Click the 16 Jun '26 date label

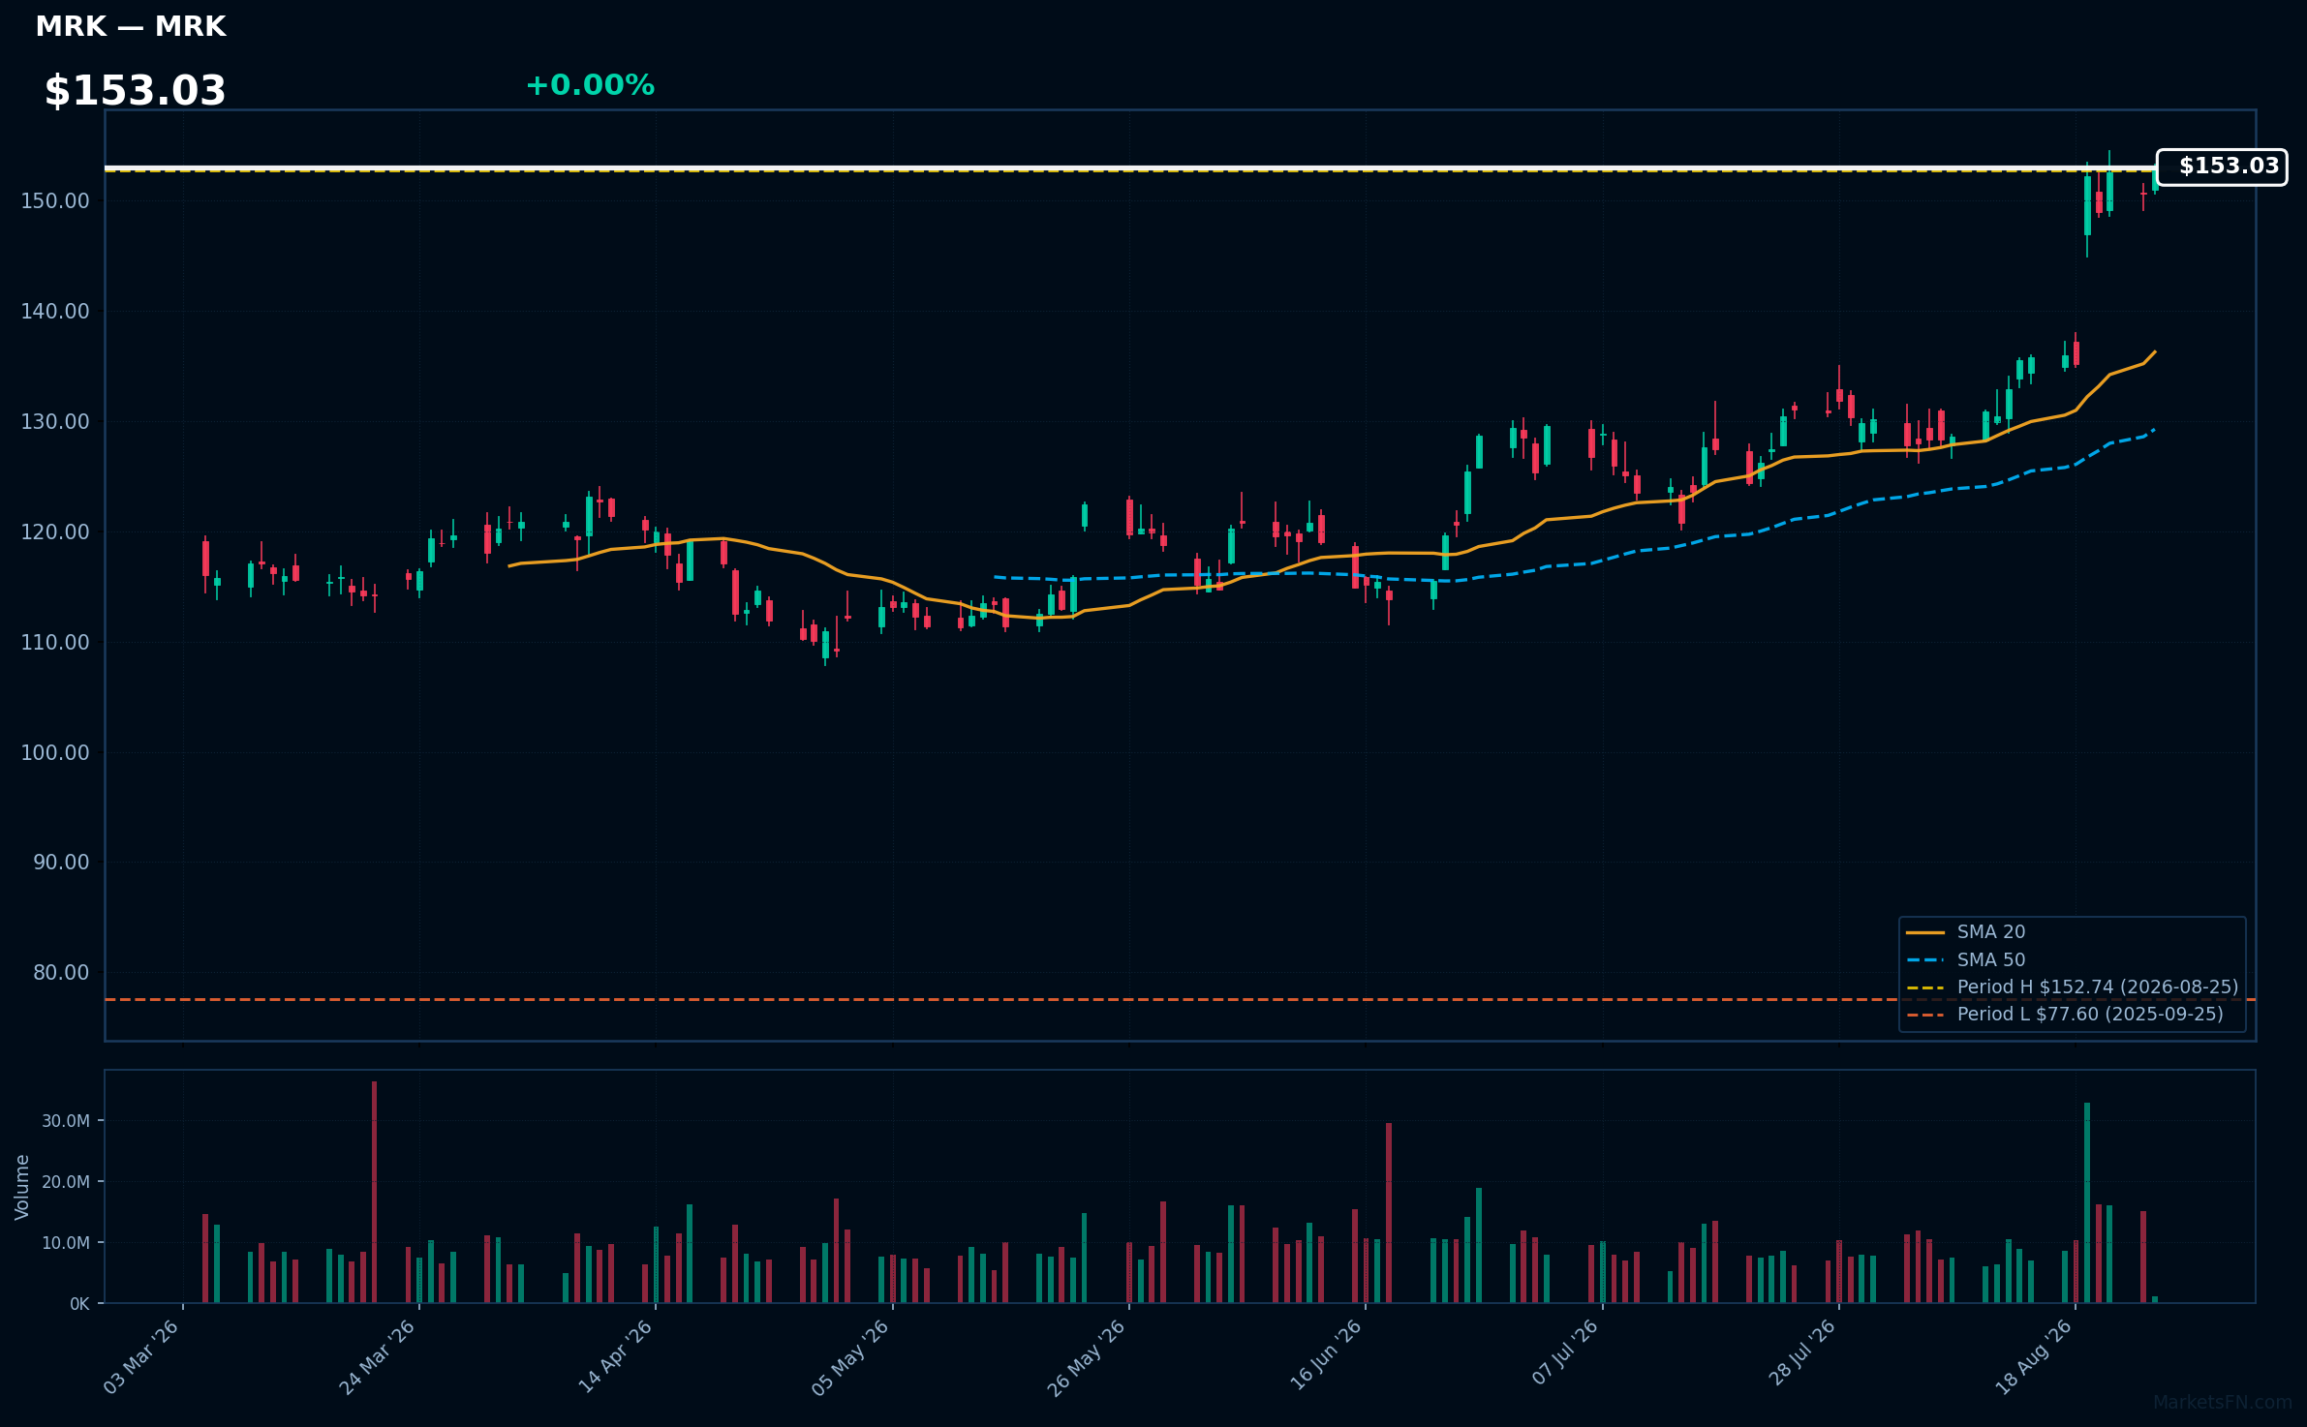(x=1325, y=1356)
